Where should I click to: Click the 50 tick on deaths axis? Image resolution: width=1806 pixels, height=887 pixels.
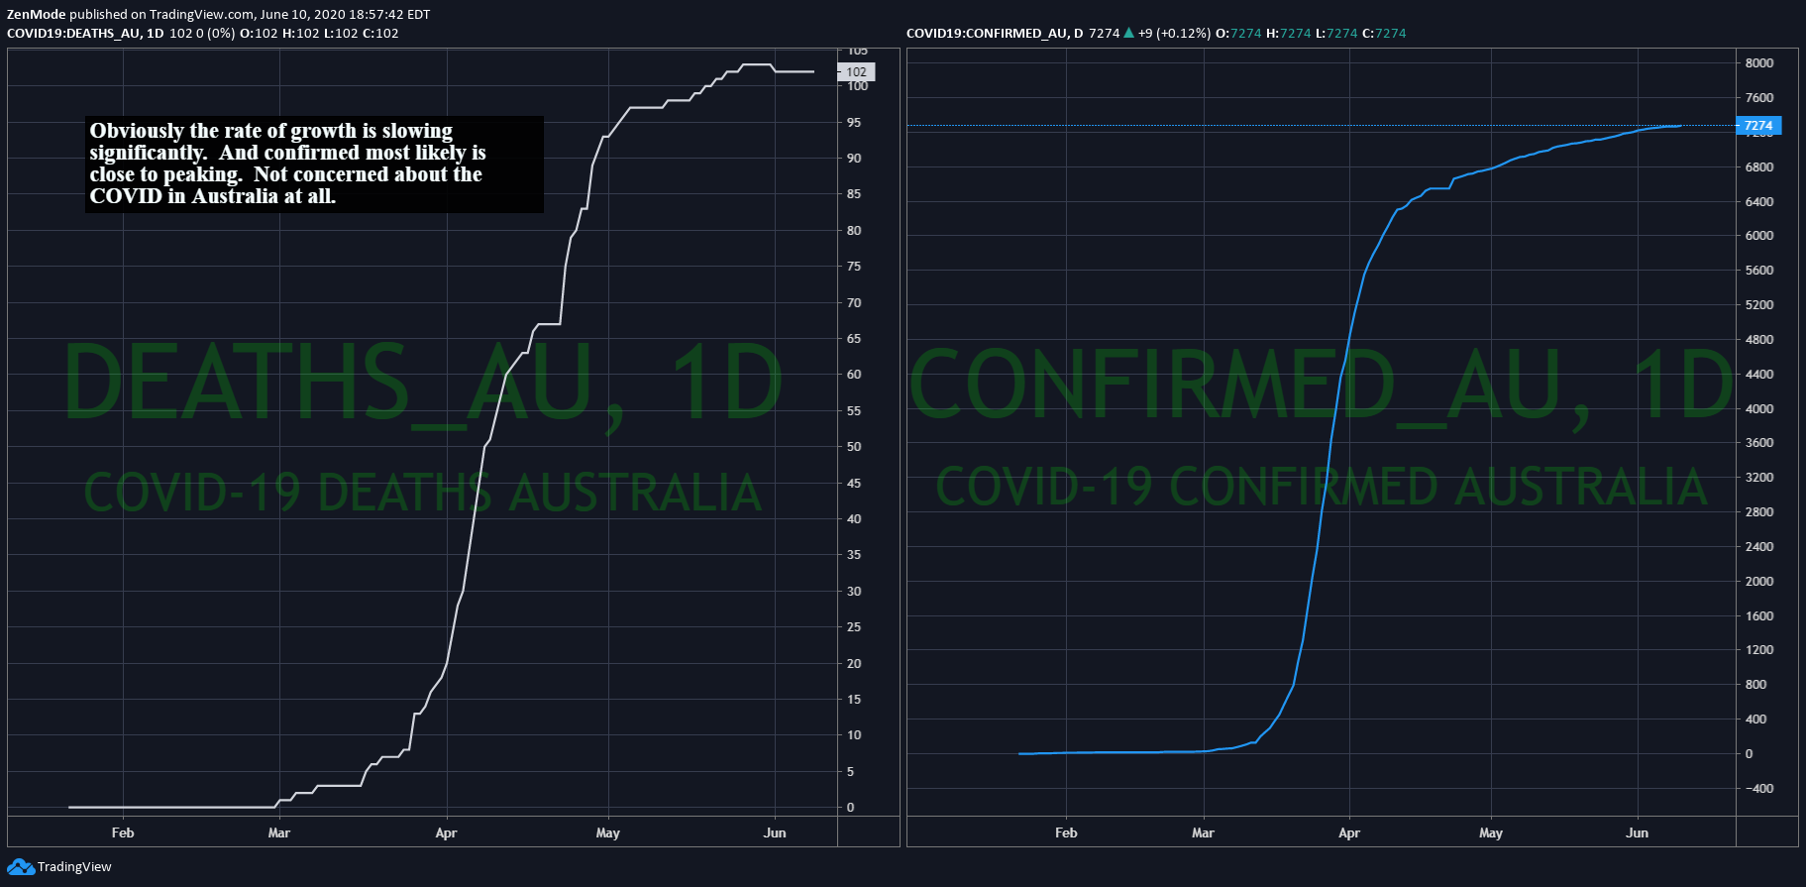[x=854, y=446]
